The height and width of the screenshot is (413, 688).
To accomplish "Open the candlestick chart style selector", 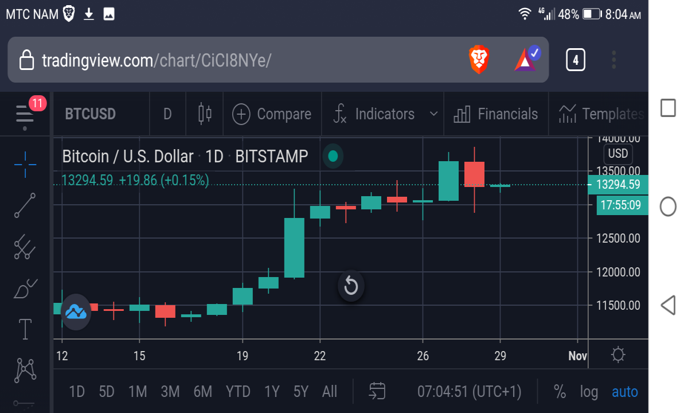I will (205, 114).
